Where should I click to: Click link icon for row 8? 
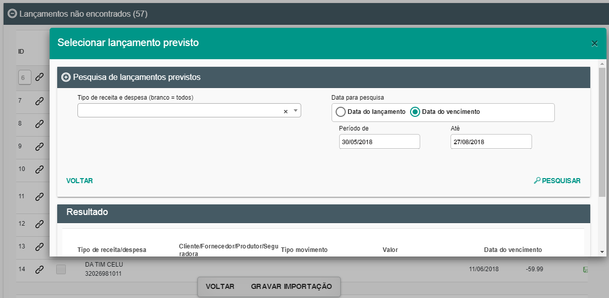39,123
